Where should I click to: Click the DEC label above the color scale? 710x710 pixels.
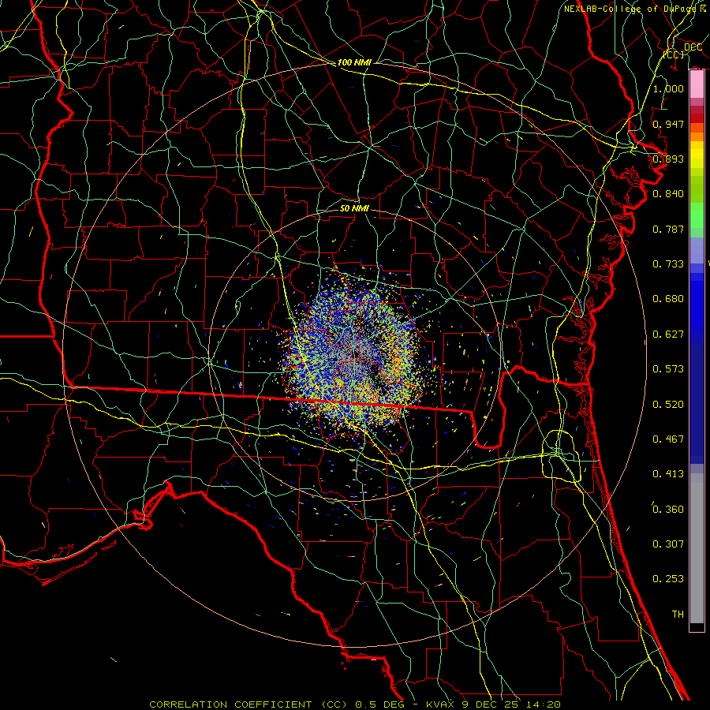click(x=693, y=47)
